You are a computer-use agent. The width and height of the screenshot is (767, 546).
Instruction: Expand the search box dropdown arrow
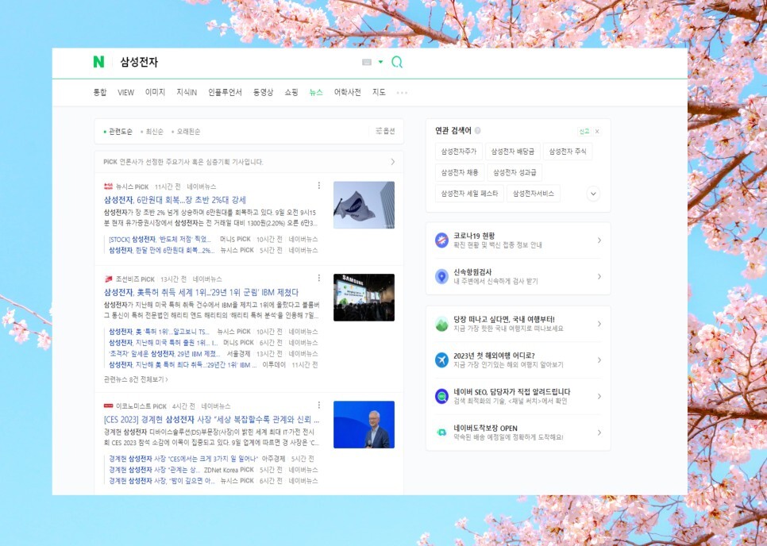[380, 62]
